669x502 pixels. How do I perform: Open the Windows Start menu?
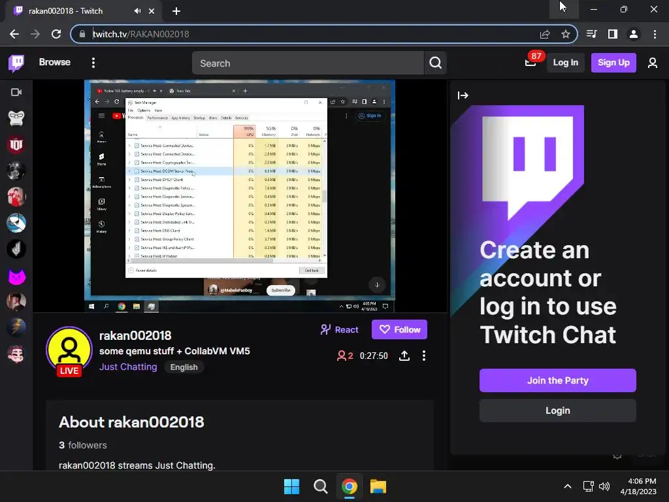click(292, 486)
